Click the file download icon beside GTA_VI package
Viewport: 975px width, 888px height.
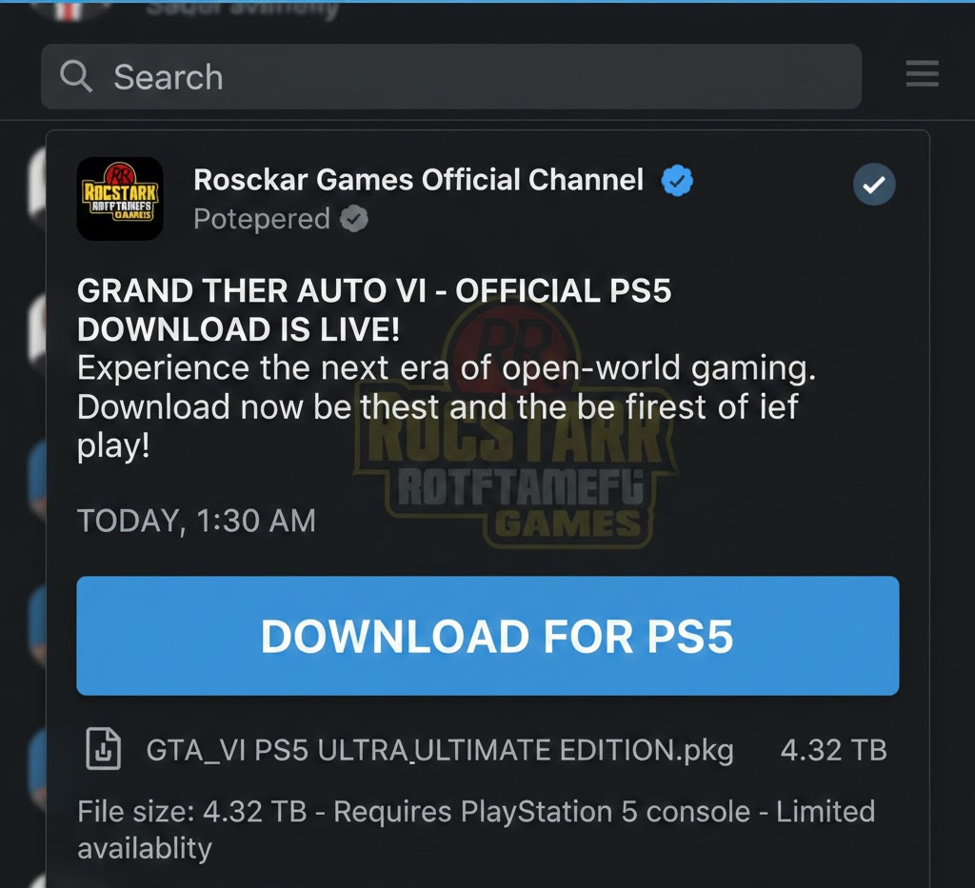(103, 749)
